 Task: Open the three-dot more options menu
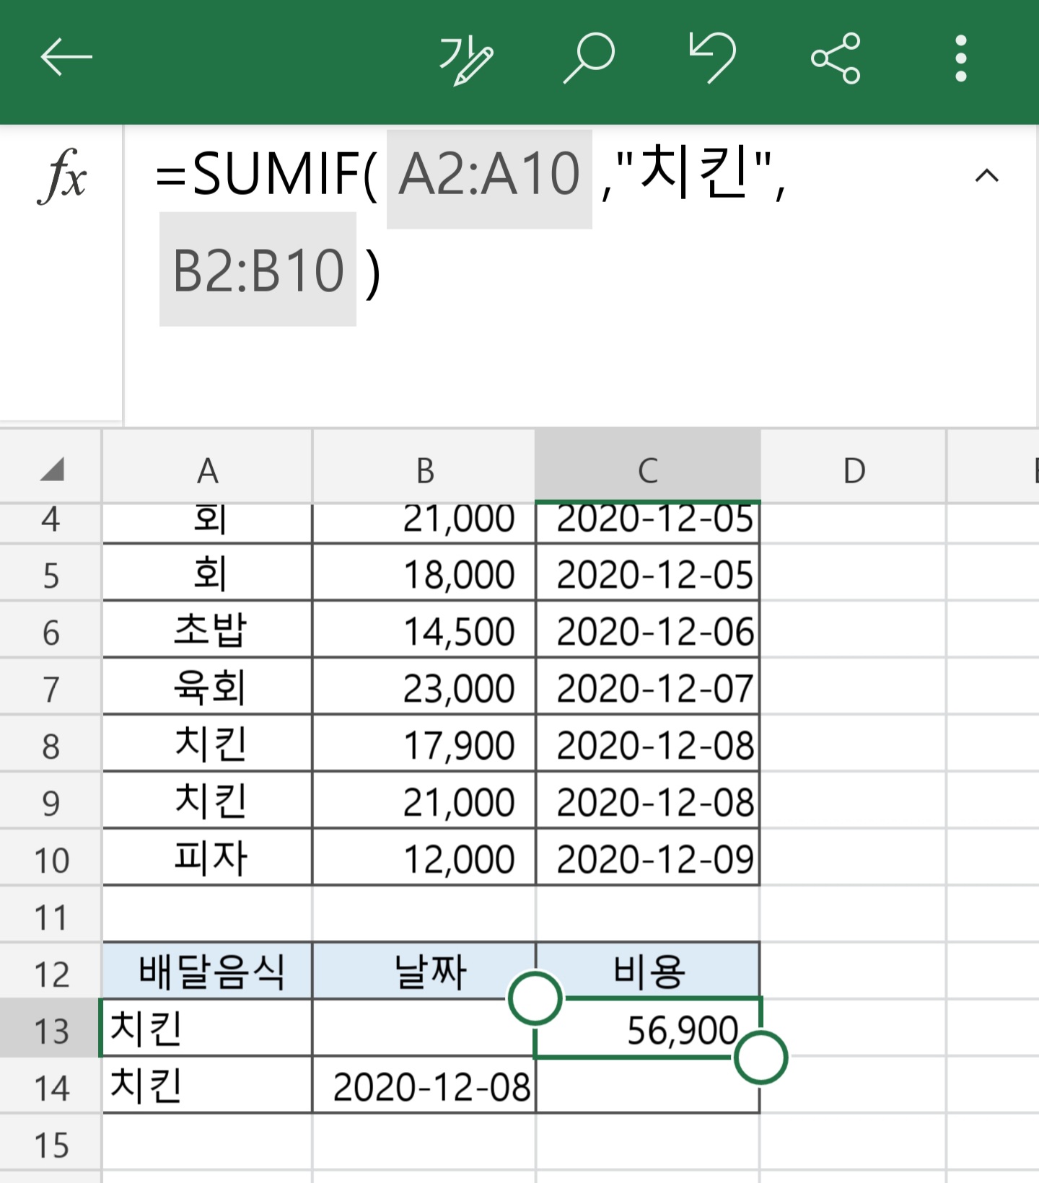tap(960, 58)
